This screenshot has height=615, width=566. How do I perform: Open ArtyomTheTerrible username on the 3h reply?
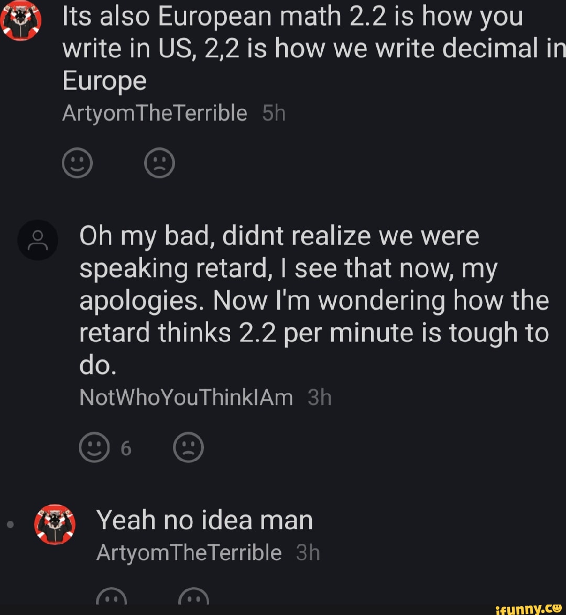tap(189, 552)
